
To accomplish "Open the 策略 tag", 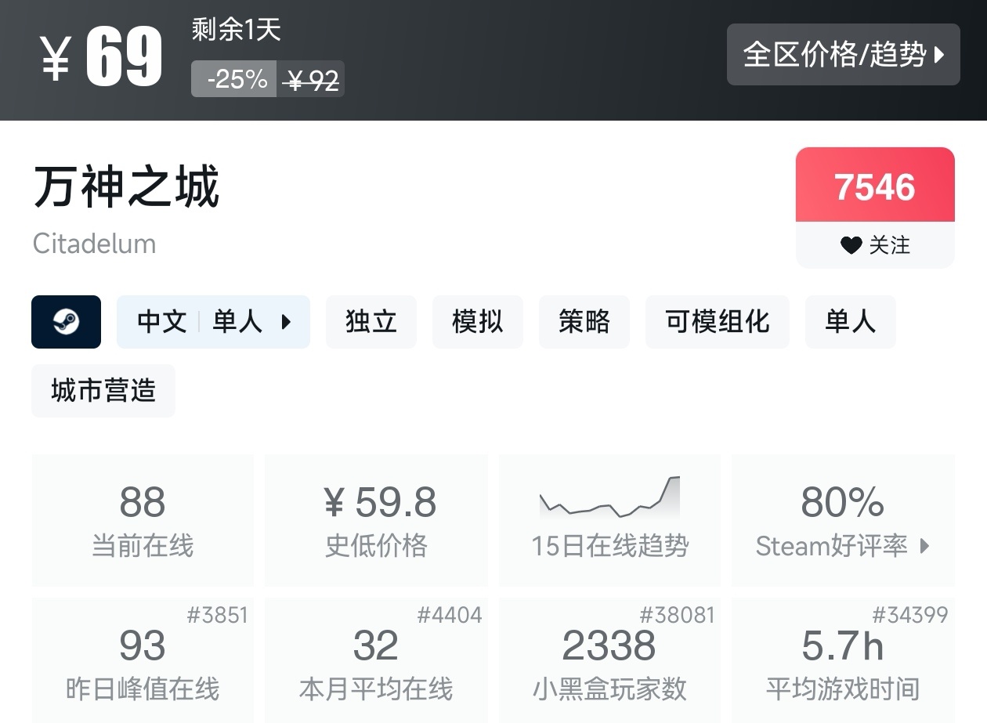I will [x=584, y=322].
